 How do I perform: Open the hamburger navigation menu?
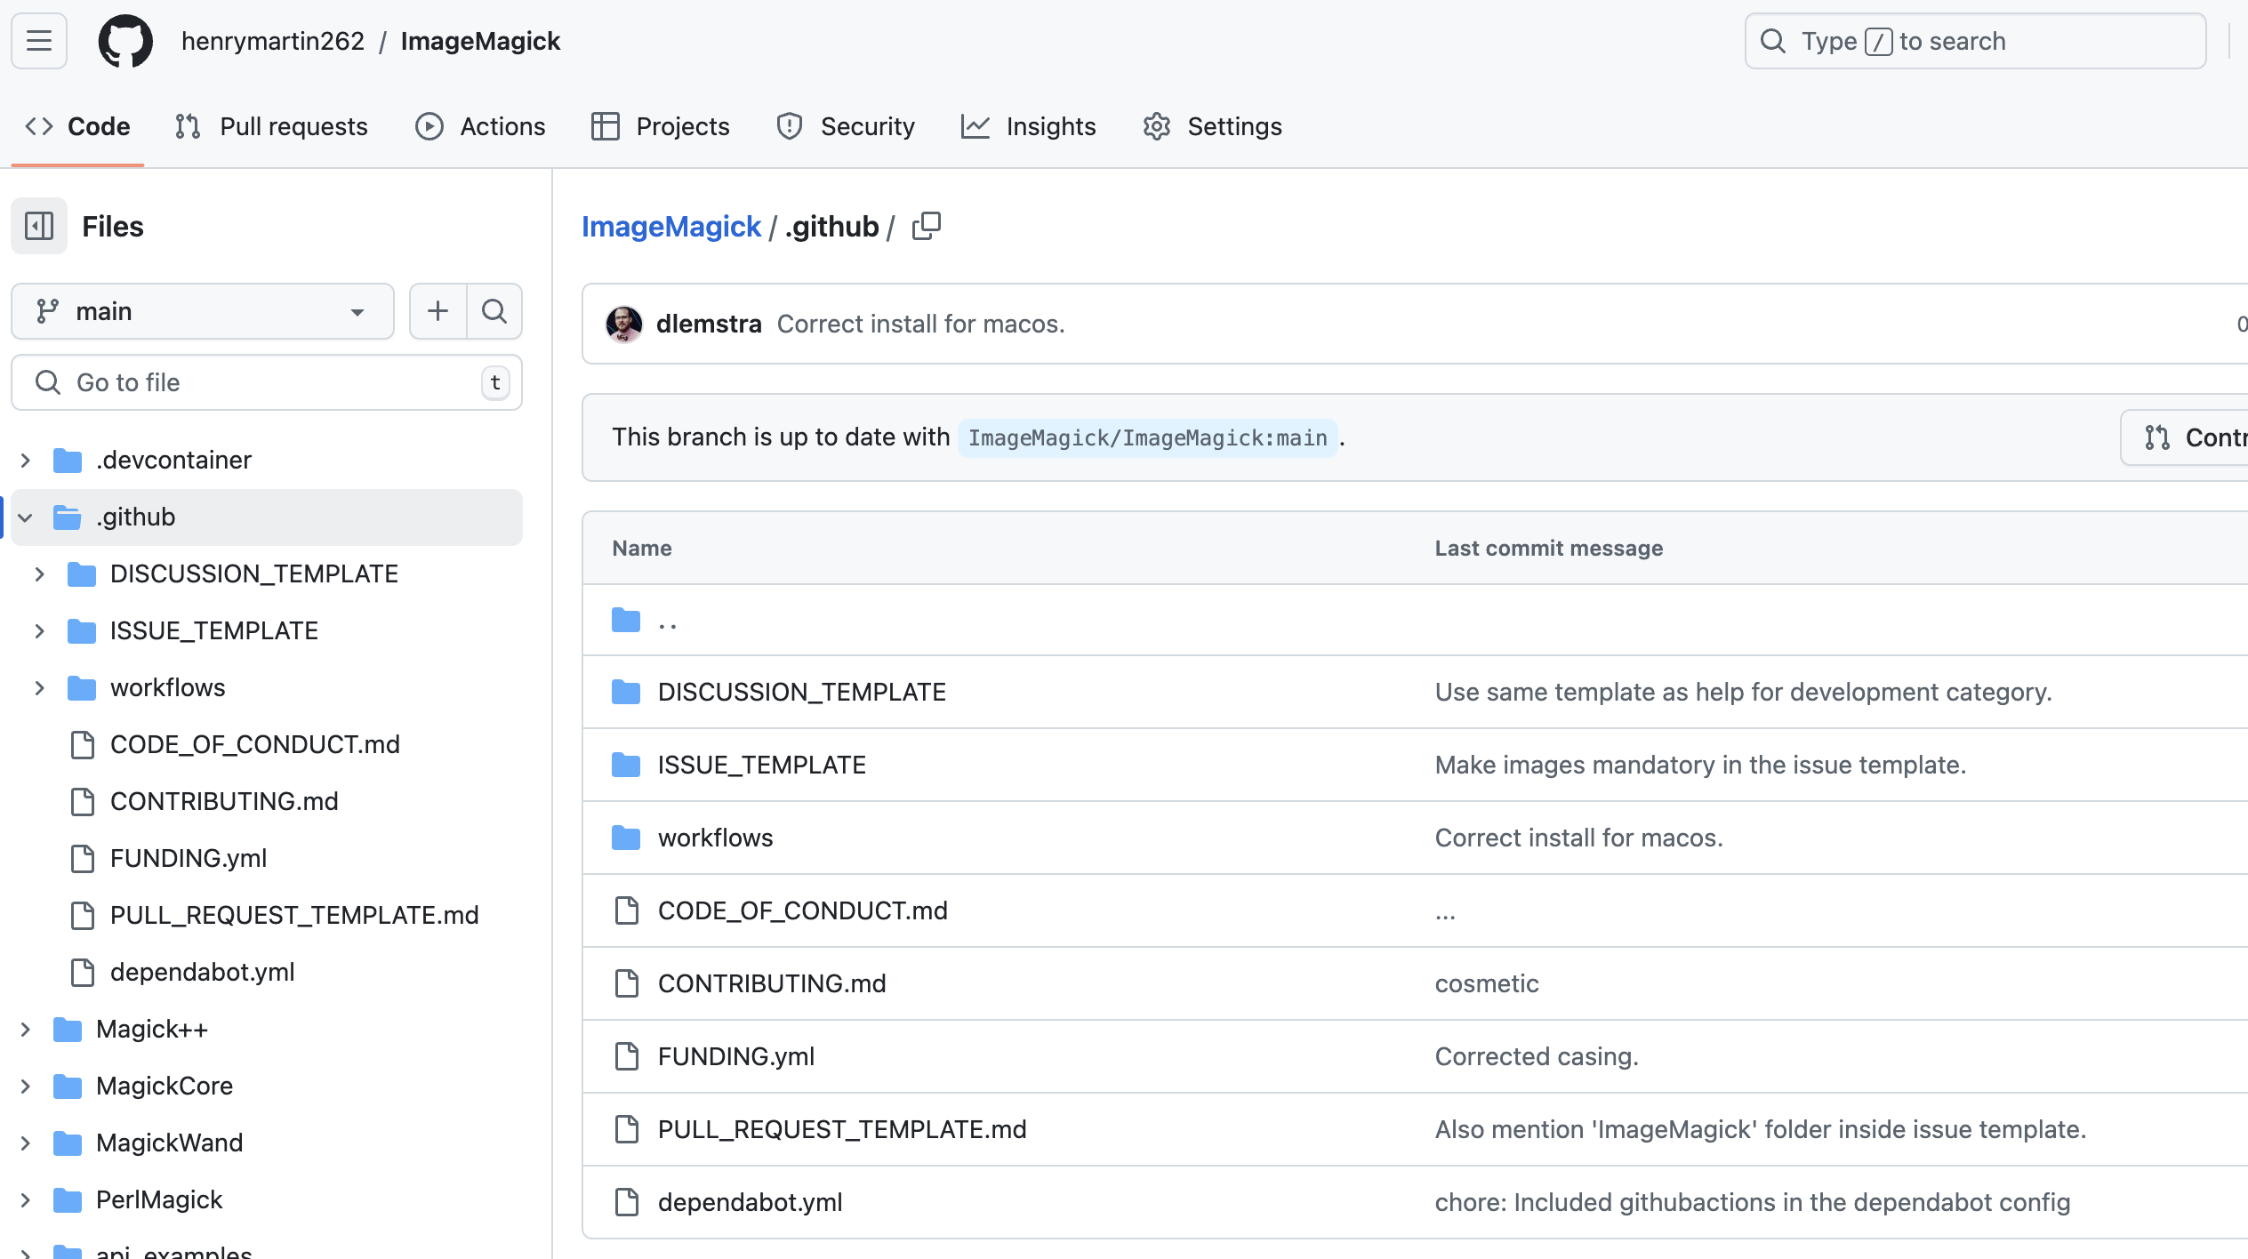point(39,41)
